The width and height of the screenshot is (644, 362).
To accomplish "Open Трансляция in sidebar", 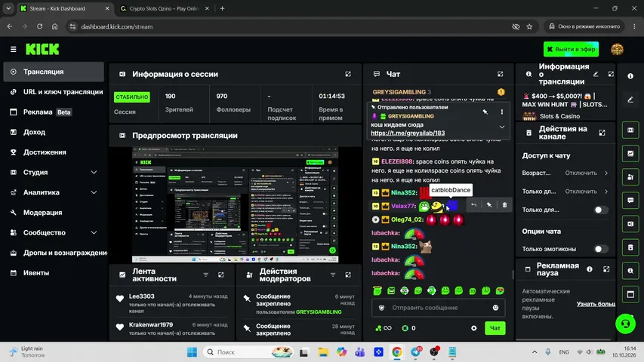I will (54, 72).
